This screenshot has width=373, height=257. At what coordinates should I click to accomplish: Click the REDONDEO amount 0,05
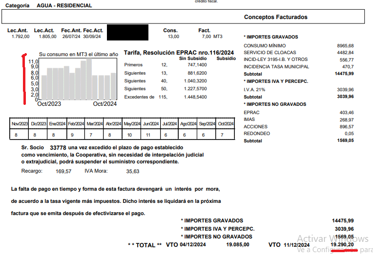click(x=349, y=134)
